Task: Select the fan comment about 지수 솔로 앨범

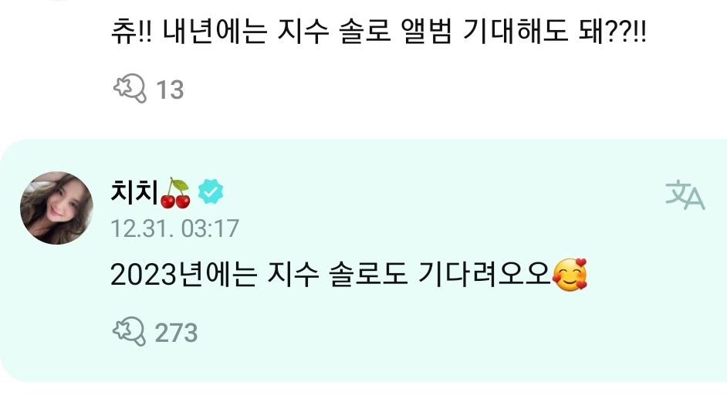Action: [379, 32]
